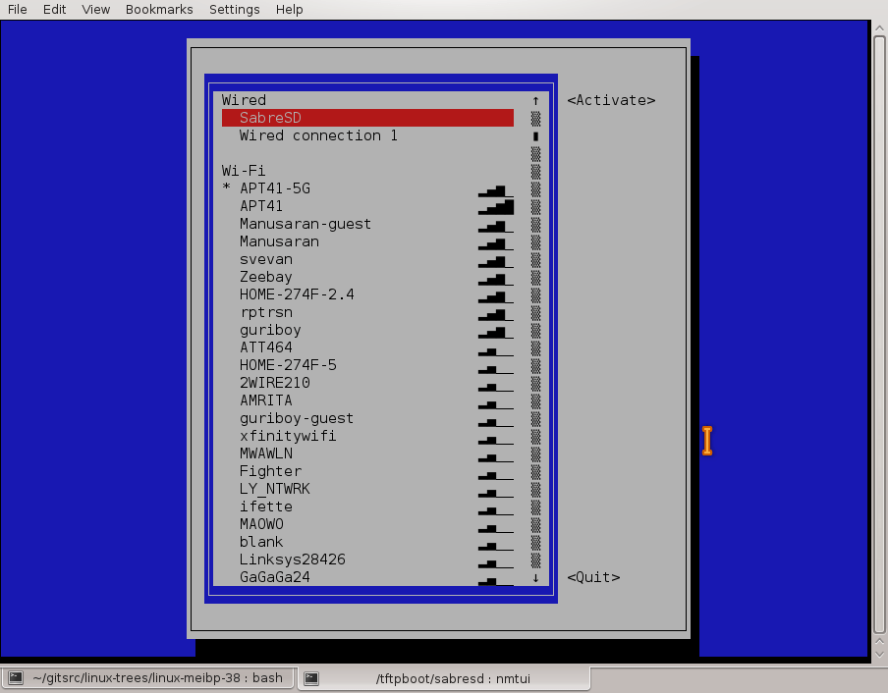The image size is (888, 693).
Task: Select the SabreSD wired connection
Action: pos(270,117)
